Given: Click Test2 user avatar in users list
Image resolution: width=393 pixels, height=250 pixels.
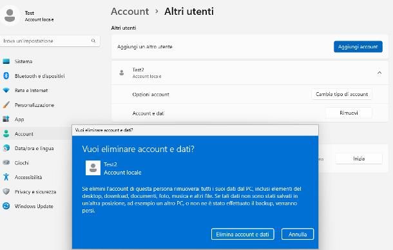Looking at the screenshot, I should [122, 73].
